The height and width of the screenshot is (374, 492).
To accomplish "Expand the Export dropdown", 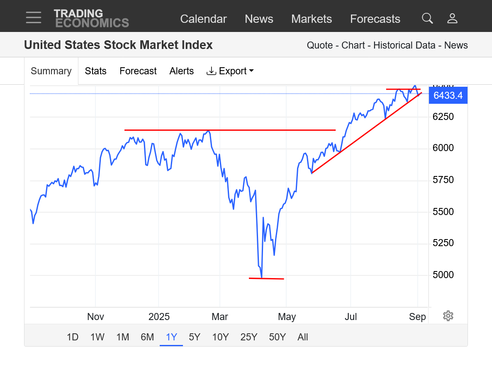I will point(230,71).
